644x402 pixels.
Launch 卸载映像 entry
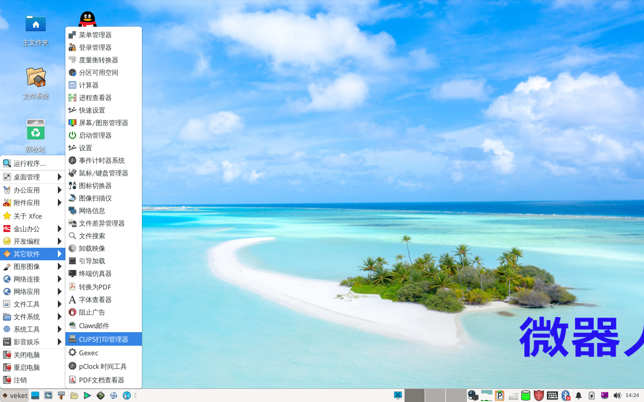pyautogui.click(x=104, y=248)
